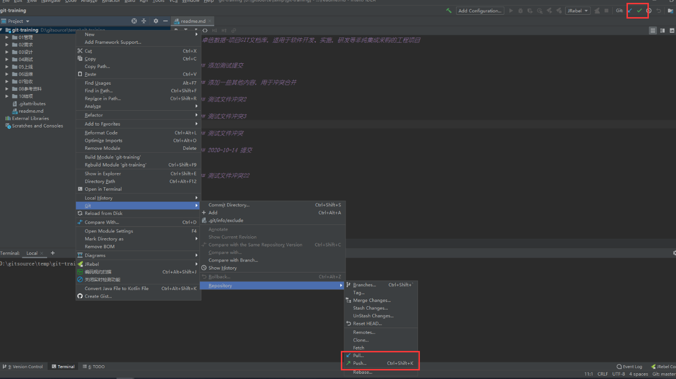This screenshot has height=379, width=676.
Task: Hide the Project panel with minus icon
Action: (165, 21)
